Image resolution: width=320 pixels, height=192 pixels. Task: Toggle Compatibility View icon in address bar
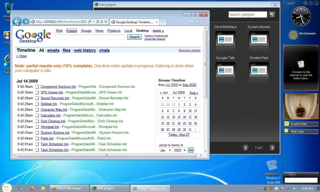(x=98, y=22)
